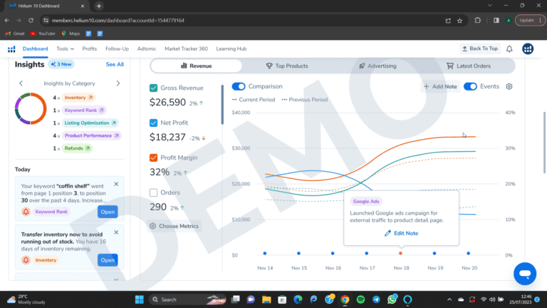Expand more insights with the bottom chevron

pyautogui.click(x=116, y=279)
